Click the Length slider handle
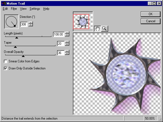Screen dimensions: 163x122 click(x=17, y=38)
